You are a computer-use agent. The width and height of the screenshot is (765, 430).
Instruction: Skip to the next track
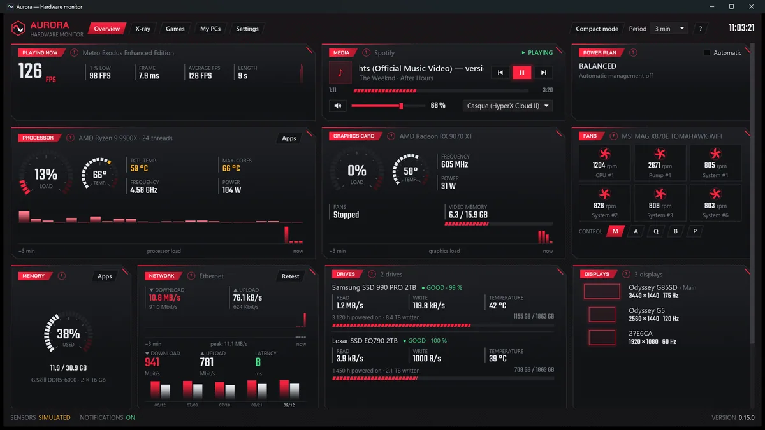543,73
